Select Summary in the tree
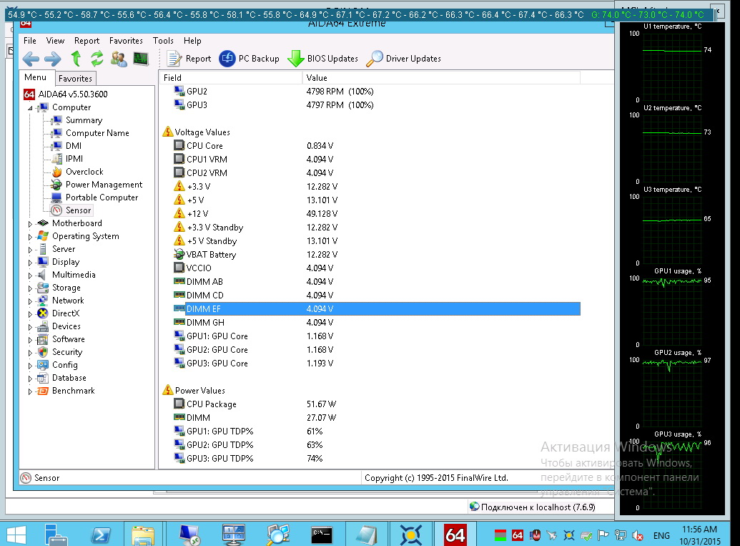 [84, 120]
